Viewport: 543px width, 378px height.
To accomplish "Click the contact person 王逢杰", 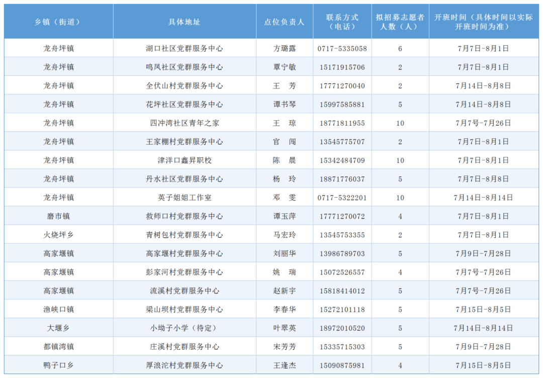I will [x=285, y=365].
